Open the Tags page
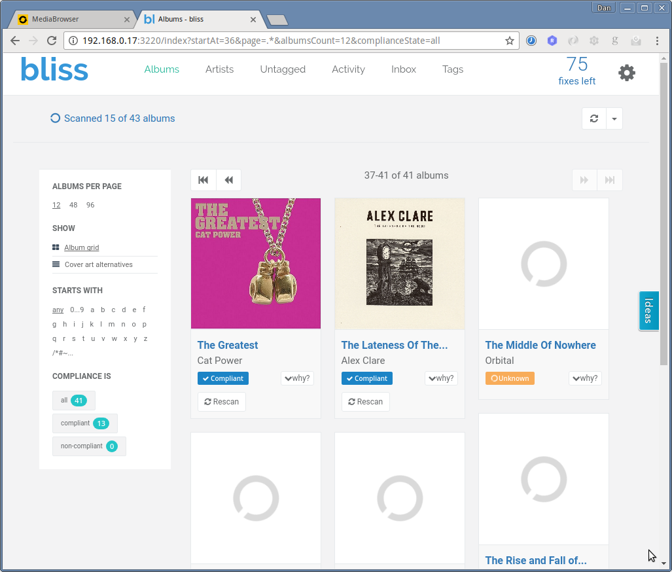Screen dimensions: 672x572 [x=453, y=69]
